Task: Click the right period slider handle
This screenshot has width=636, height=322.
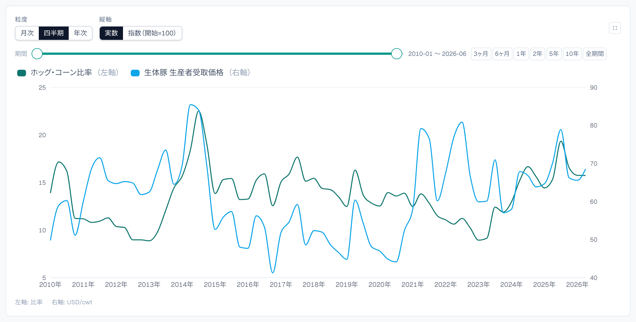Action: (x=397, y=54)
